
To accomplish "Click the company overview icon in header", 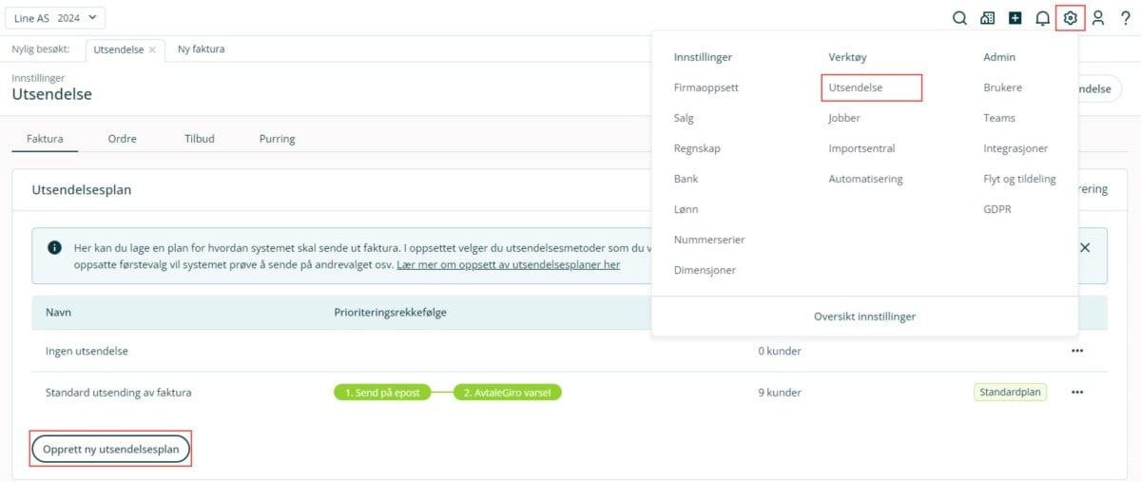I will 987,18.
